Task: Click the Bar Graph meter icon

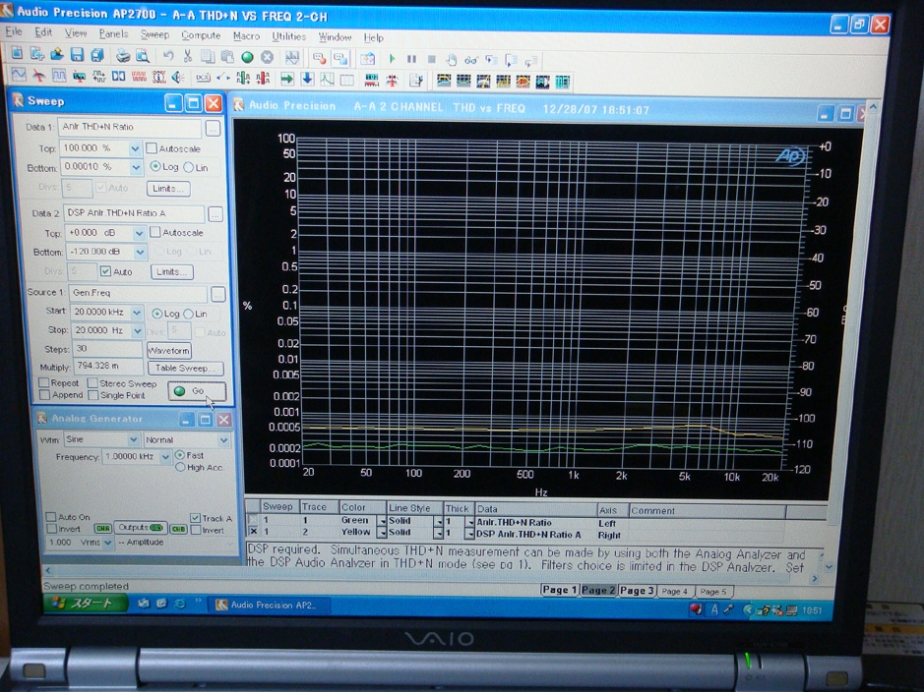Action: click(371, 80)
